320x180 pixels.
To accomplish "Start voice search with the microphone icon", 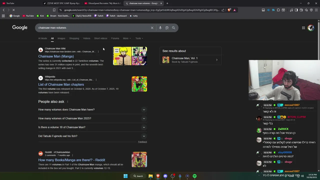I will [160, 28].
